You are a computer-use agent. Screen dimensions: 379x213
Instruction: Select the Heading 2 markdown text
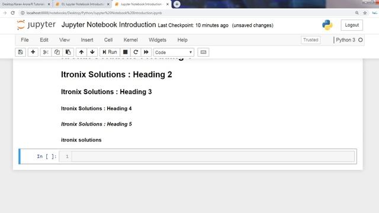click(x=117, y=75)
